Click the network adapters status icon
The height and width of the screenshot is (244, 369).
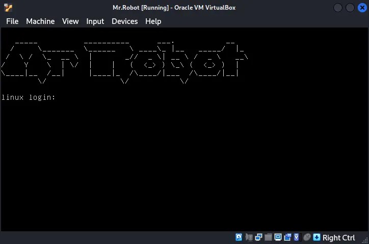(258, 237)
